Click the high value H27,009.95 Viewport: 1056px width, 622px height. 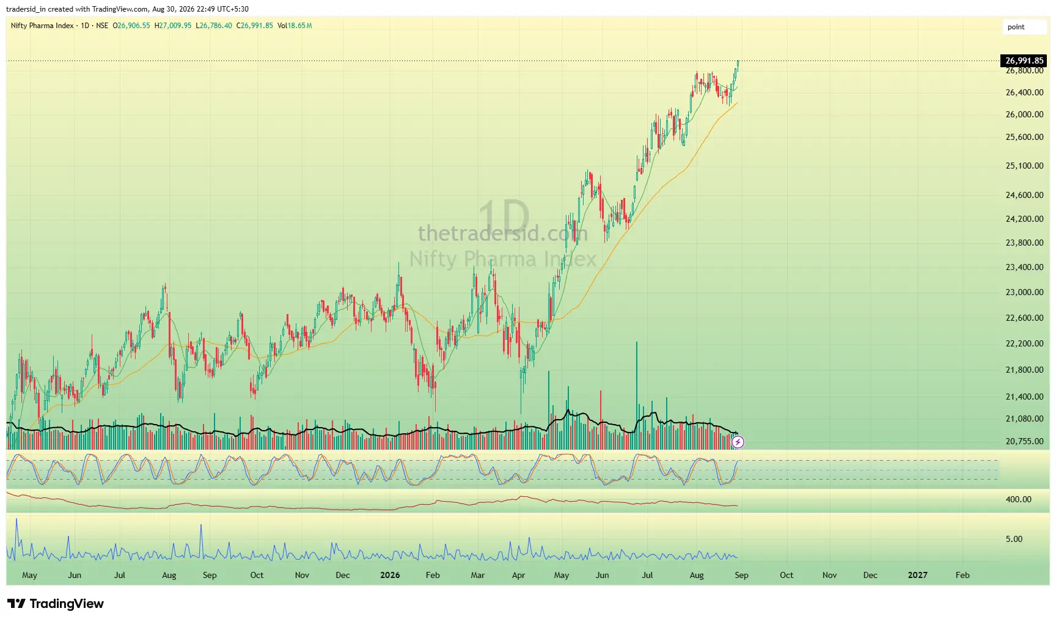173,26
